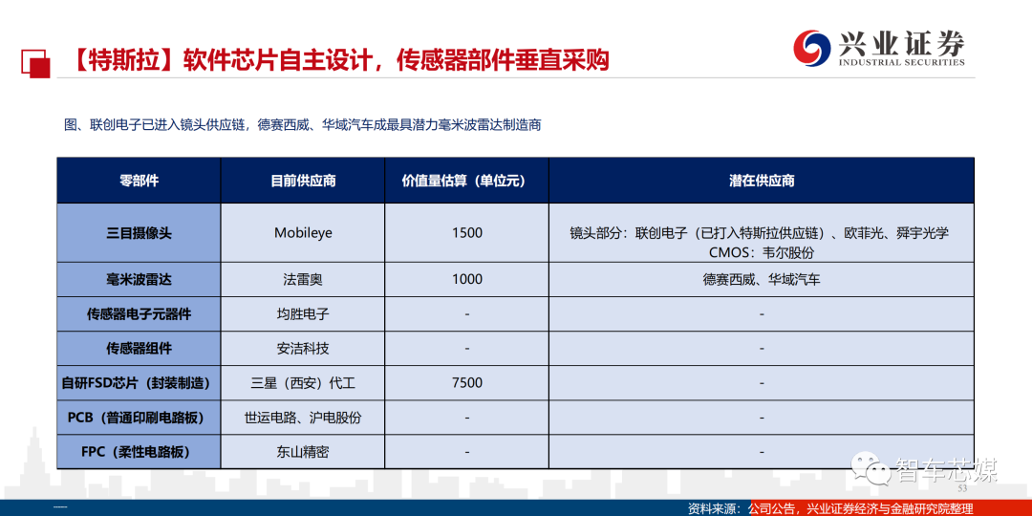This screenshot has width=1032, height=516.
Task: Select the 毫米波雷达 row label
Action: click(x=139, y=280)
